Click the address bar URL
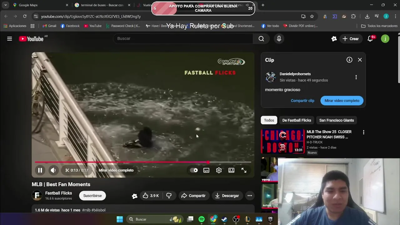Image resolution: width=400 pixels, height=225 pixels. tap(91, 16)
